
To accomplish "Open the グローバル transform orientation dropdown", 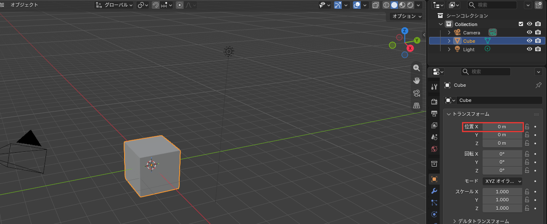I will (114, 5).
